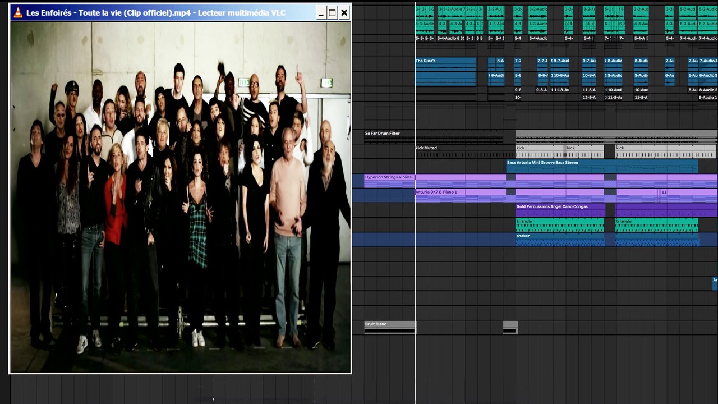Viewport: 718px width, 404px height.
Task: Select the 'kick Muted' clip
Action: point(465,151)
